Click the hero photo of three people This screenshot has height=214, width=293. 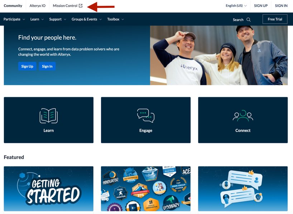click(219, 55)
